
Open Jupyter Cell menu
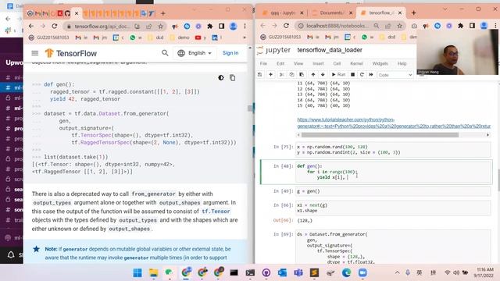pos(337,63)
